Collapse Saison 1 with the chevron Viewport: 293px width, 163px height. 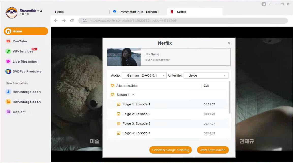point(133,95)
